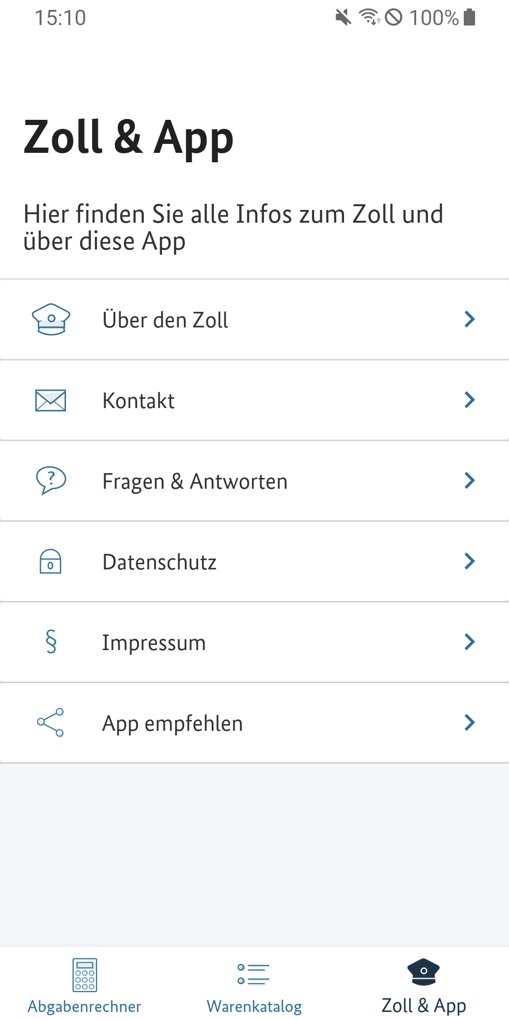Open the App empfehlen entry
Viewport: 509px width, 1019px height.
coord(172,723)
